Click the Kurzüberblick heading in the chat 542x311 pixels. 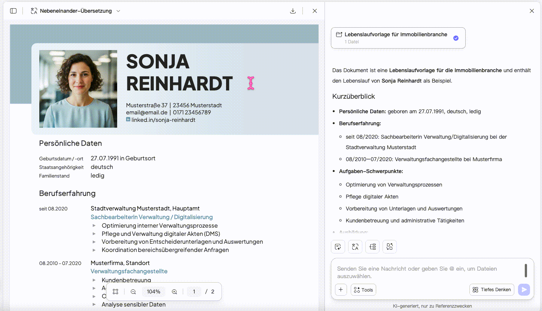(354, 96)
